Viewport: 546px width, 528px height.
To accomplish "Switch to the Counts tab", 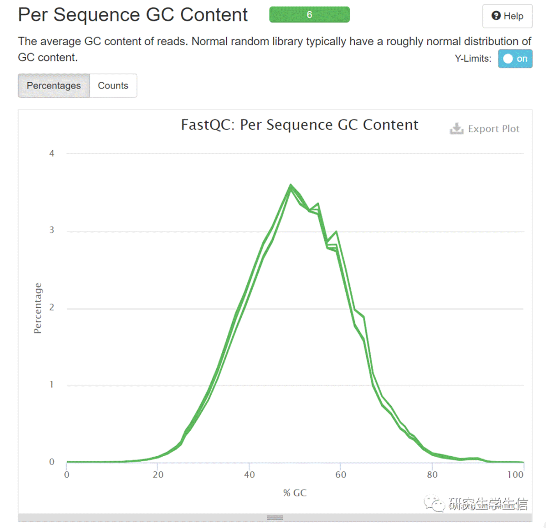I will pyautogui.click(x=113, y=85).
